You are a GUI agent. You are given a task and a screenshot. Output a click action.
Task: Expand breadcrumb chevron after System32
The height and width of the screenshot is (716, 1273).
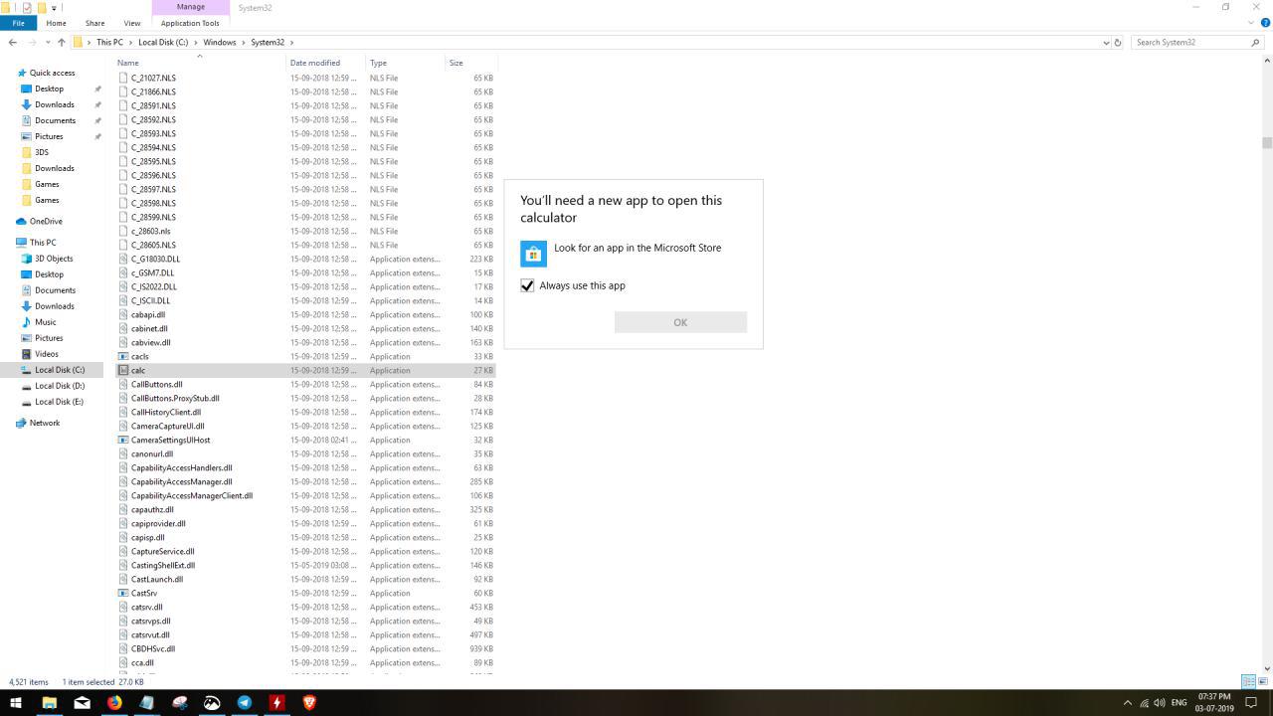(x=291, y=42)
